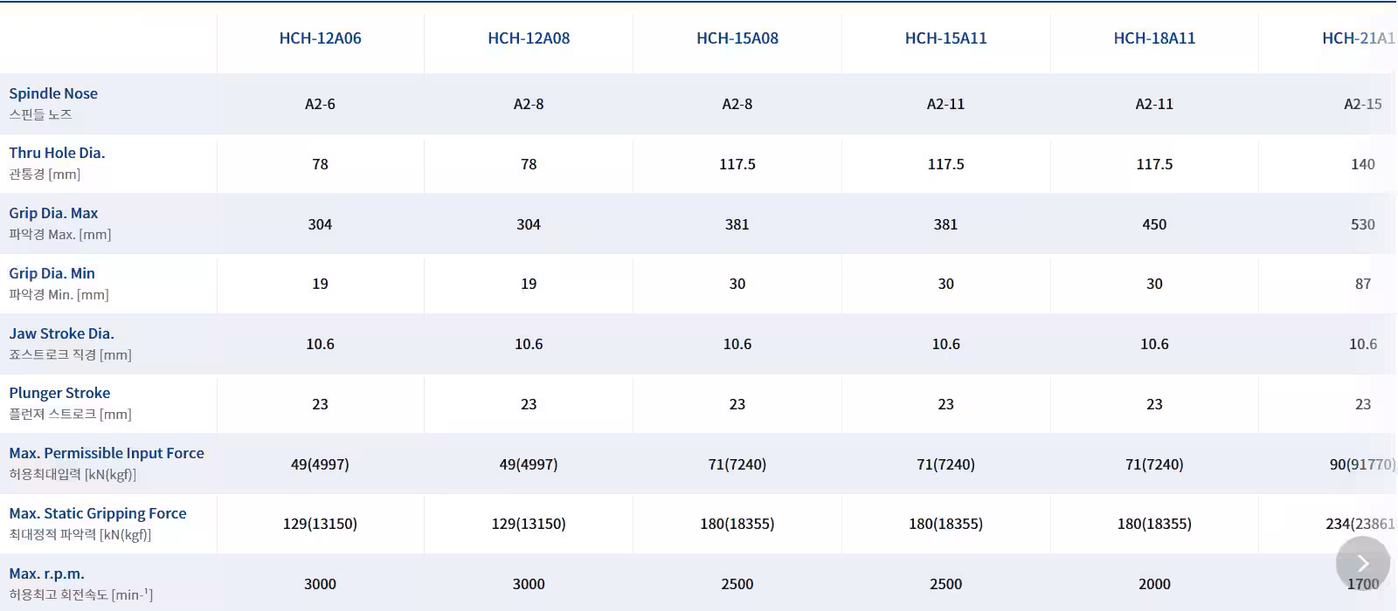Click the HCH-15A11 model heading
The width and height of the screenshot is (1398, 611).
tap(945, 38)
